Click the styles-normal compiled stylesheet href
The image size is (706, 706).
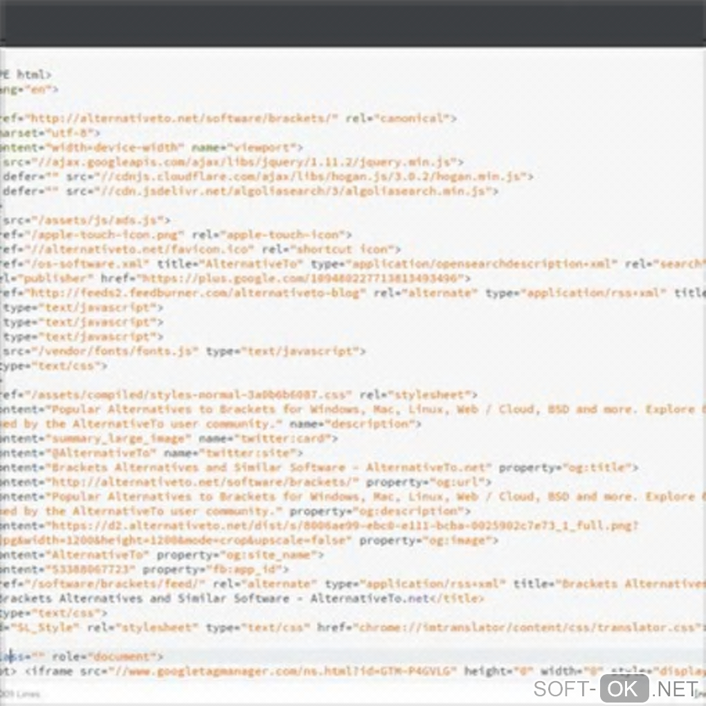pos(188,395)
